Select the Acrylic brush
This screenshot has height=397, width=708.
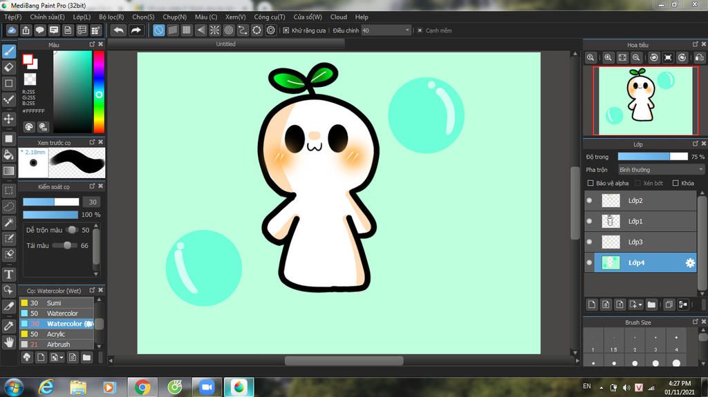(x=57, y=334)
